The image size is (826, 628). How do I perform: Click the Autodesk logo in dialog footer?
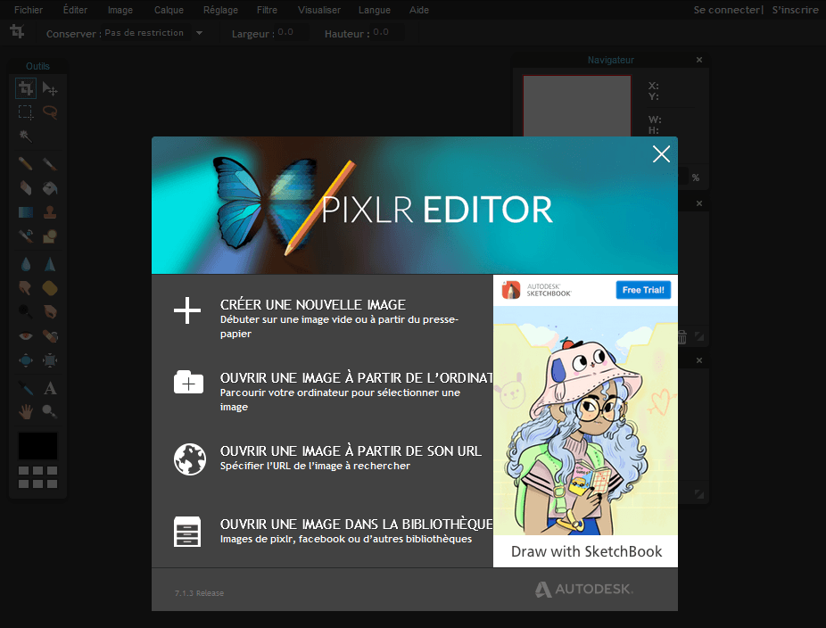coord(584,589)
